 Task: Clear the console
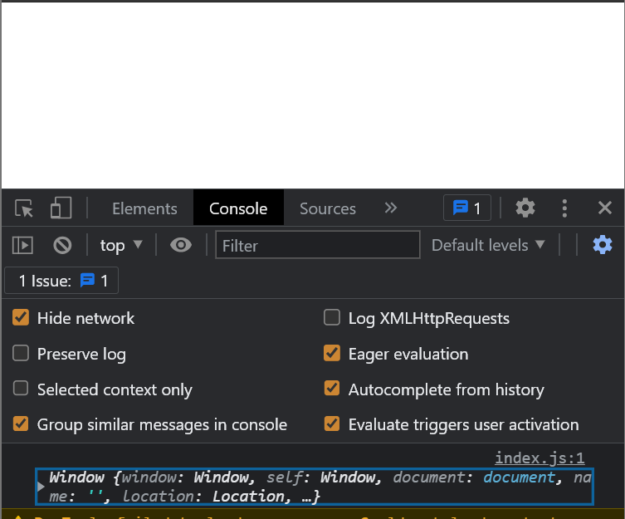(62, 245)
